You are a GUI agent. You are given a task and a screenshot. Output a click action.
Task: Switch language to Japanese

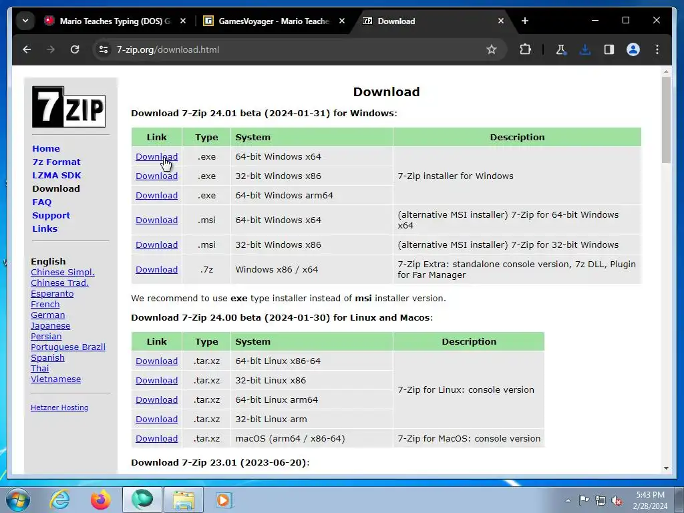(50, 326)
